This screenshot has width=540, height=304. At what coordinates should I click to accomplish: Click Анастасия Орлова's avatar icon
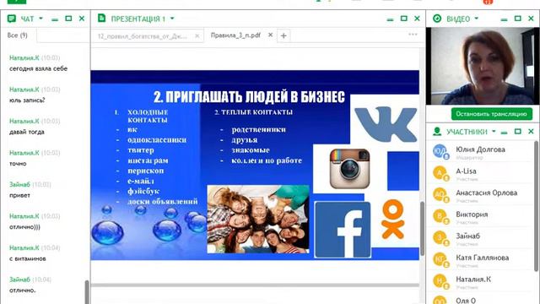[440, 195]
